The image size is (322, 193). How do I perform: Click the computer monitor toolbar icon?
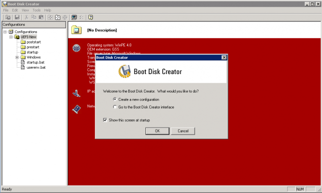pyautogui.click(x=74, y=18)
